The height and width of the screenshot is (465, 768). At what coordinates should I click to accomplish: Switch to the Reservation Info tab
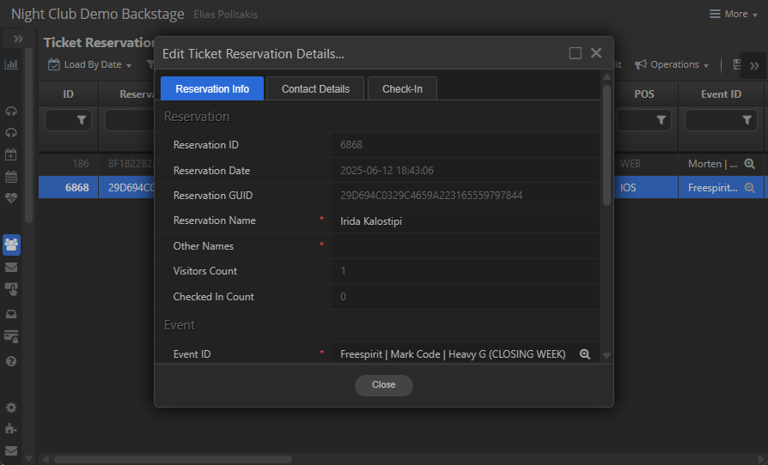212,88
